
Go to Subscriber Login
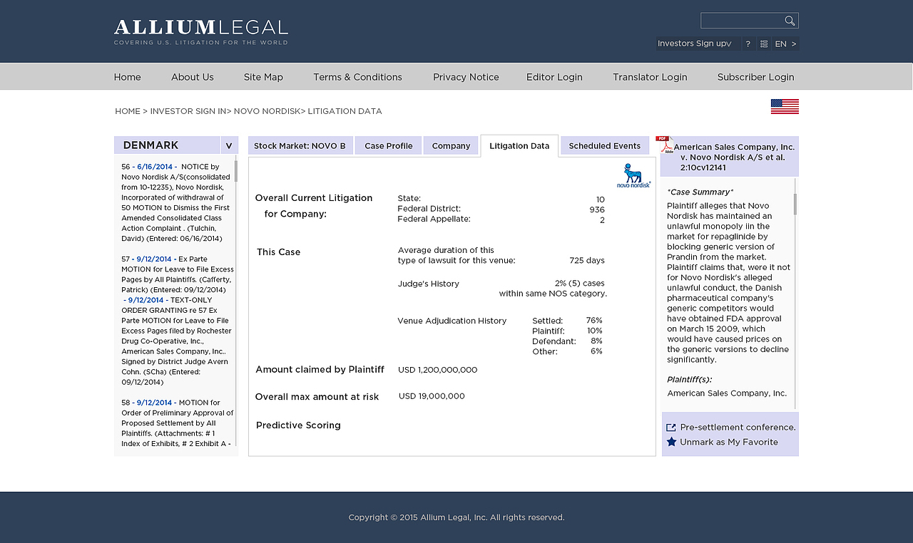(755, 77)
